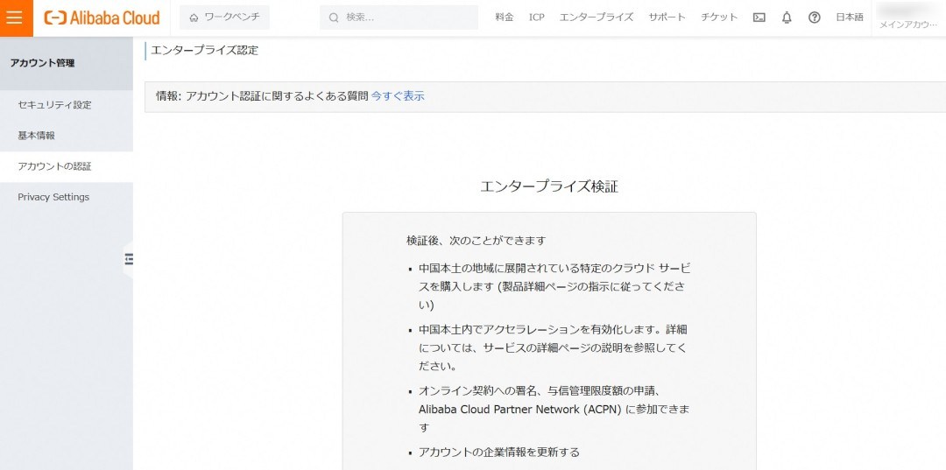Open the ワークベンチ workbench button
Image resolution: width=946 pixels, height=470 pixels.
[x=224, y=18]
